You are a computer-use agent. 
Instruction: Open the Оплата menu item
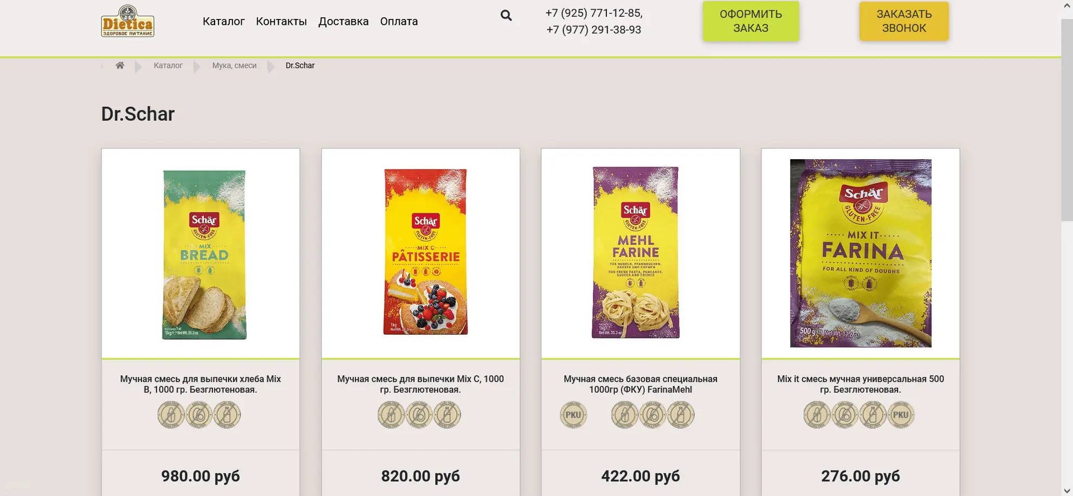[x=399, y=21]
